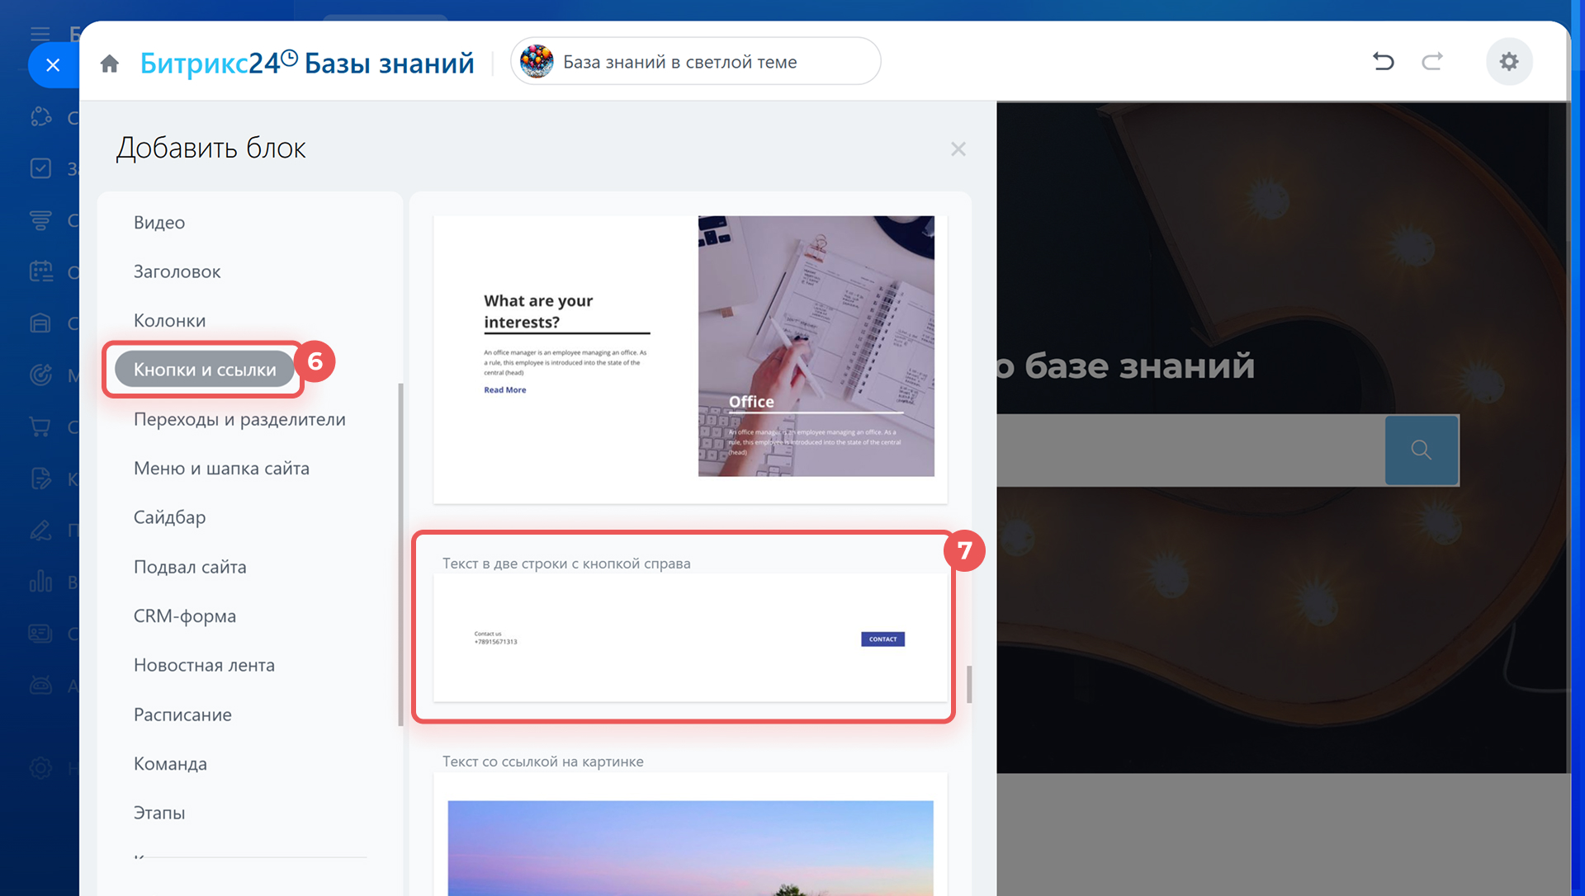Select Переходы и разделители category
This screenshot has width=1585, height=896.
pyautogui.click(x=239, y=419)
